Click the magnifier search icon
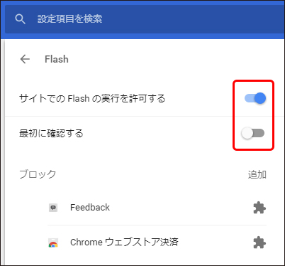This screenshot has height=266, width=285. (20, 19)
